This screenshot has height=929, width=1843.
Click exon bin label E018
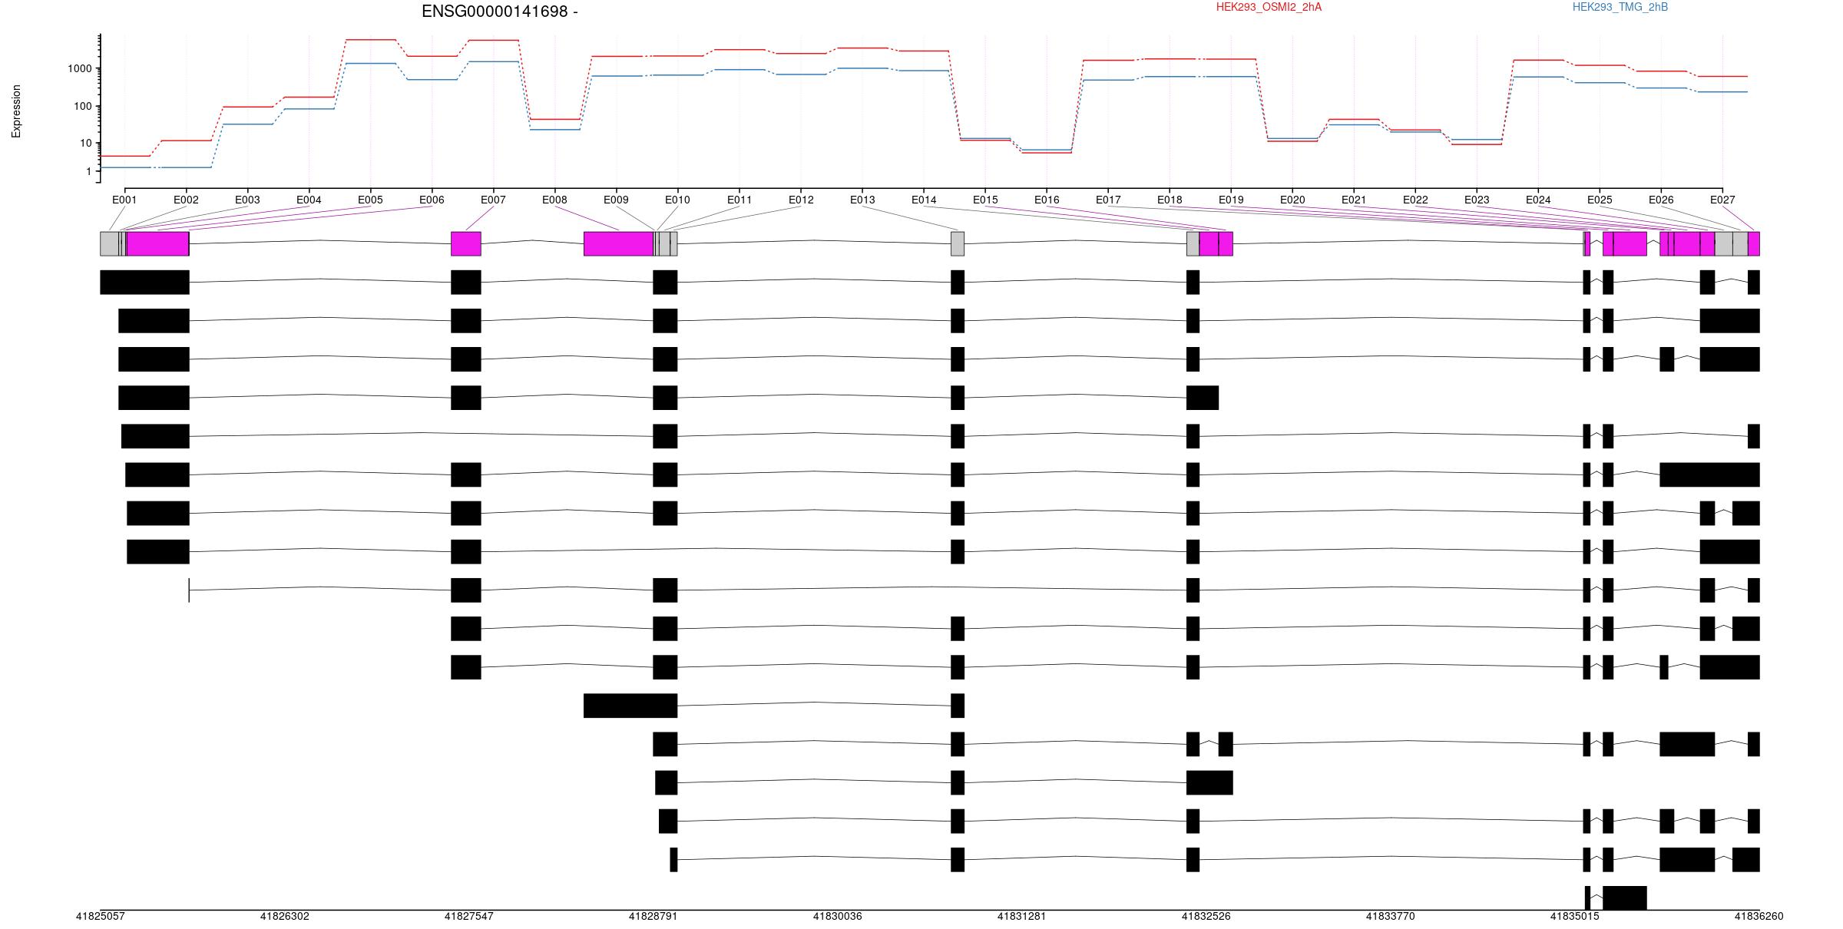pyautogui.click(x=1170, y=200)
